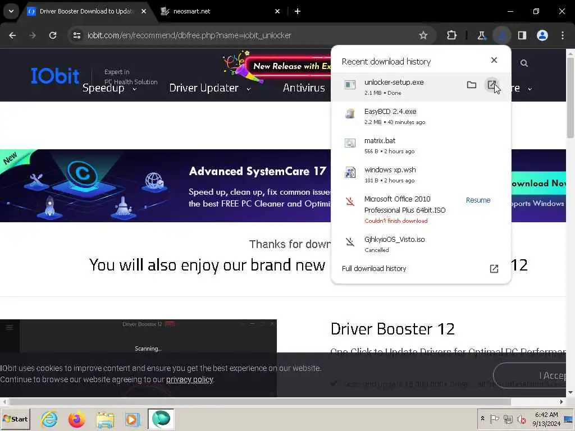Open the muted volume tray icon
The image size is (575, 431).
(x=521, y=419)
